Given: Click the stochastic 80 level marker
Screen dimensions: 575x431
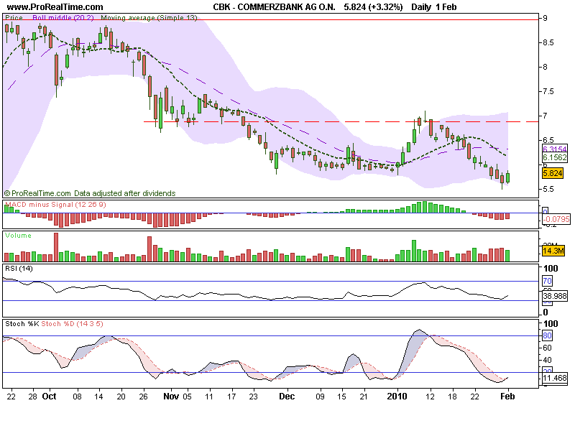Looking at the screenshot, I should pyautogui.click(x=547, y=335).
